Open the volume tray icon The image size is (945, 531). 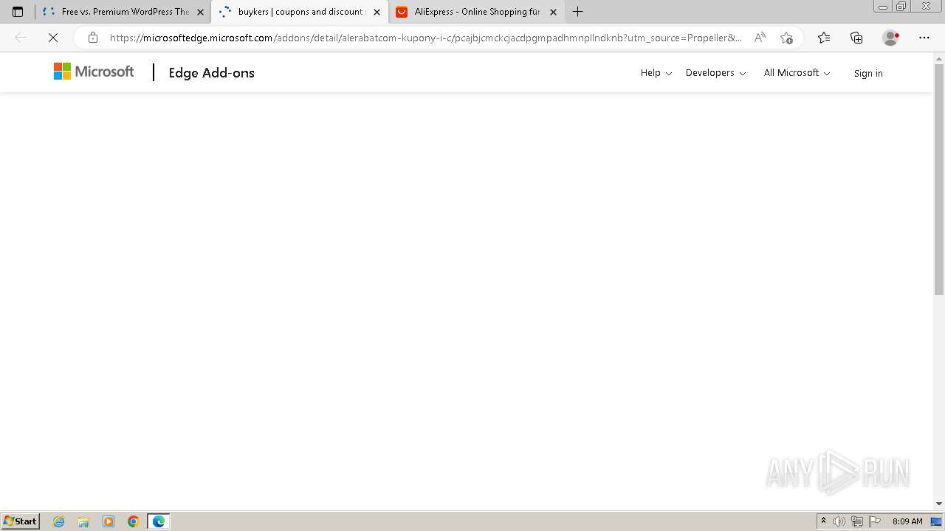pyautogui.click(x=839, y=521)
